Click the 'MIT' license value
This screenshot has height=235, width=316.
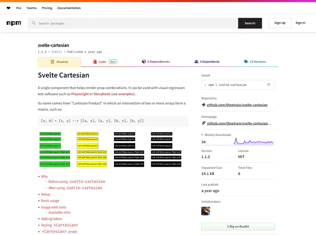coord(241,157)
